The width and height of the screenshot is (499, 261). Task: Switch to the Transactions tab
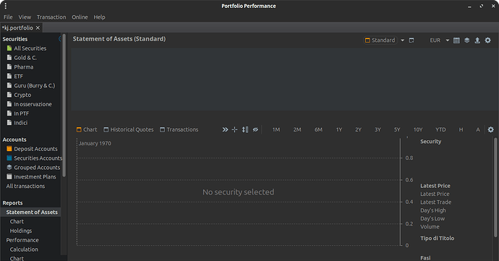[179, 129]
